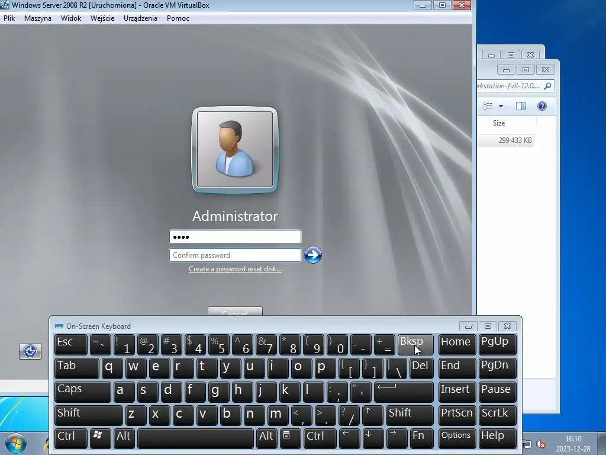
Task: Select the 299 433 KB file size cell
Action: [515, 140]
